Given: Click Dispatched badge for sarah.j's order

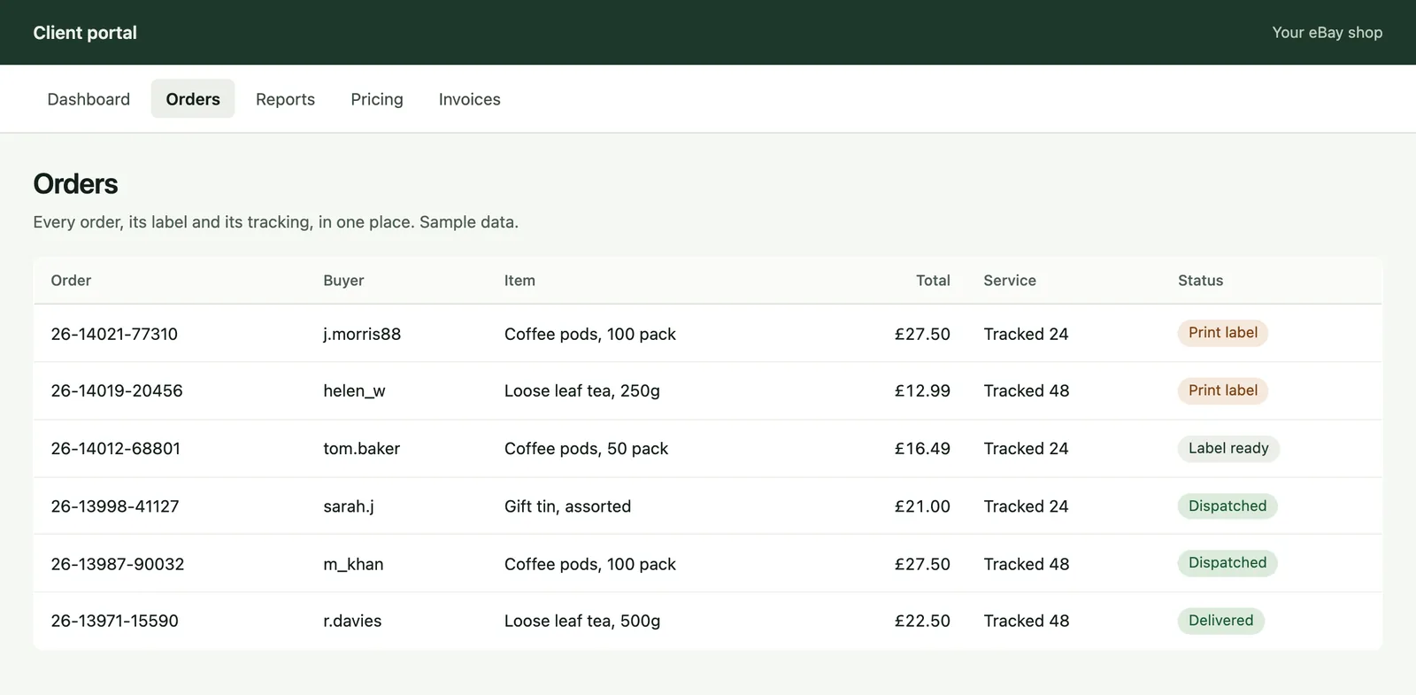Looking at the screenshot, I should tap(1227, 506).
